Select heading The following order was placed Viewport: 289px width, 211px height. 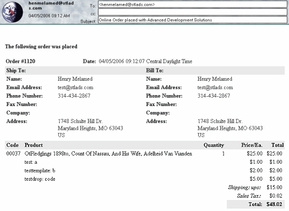(x=41, y=47)
